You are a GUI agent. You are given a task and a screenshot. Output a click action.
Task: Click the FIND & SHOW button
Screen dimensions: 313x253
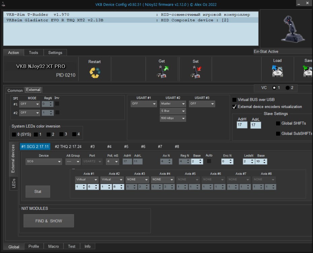(x=48, y=221)
